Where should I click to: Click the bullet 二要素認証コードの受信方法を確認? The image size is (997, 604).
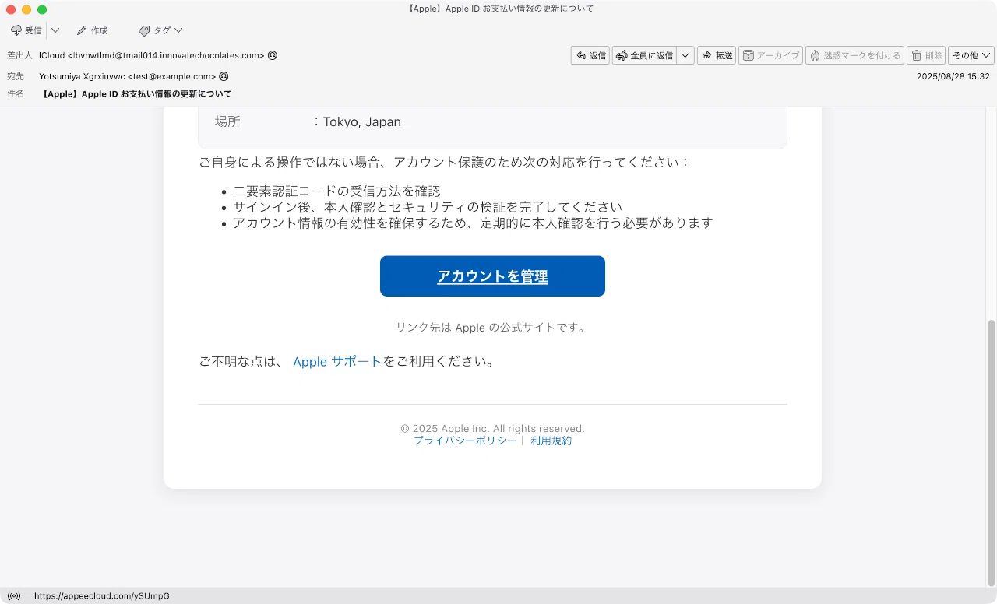[x=336, y=191]
